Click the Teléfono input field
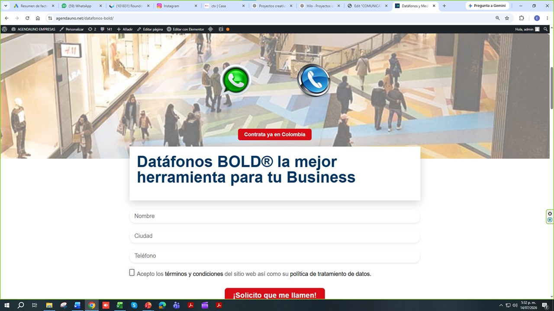Image resolution: width=554 pixels, height=311 pixels. 275,256
